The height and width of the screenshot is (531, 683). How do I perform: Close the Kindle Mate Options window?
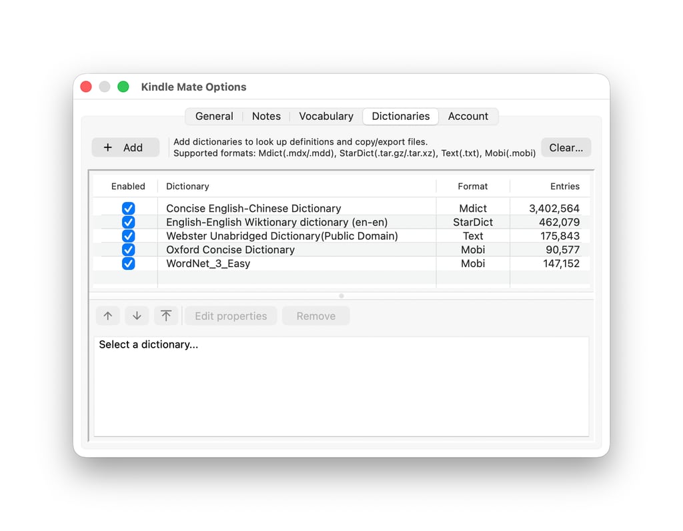(86, 87)
